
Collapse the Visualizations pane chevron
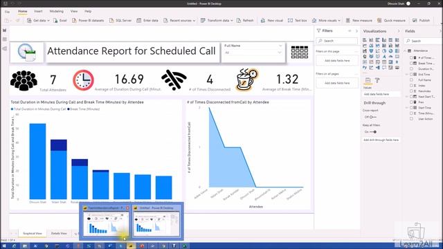click(x=399, y=31)
